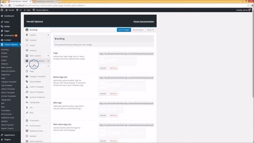Open Theme Options in the admin bar
The height and width of the screenshot is (143, 254).
pyautogui.click(x=40, y=10)
